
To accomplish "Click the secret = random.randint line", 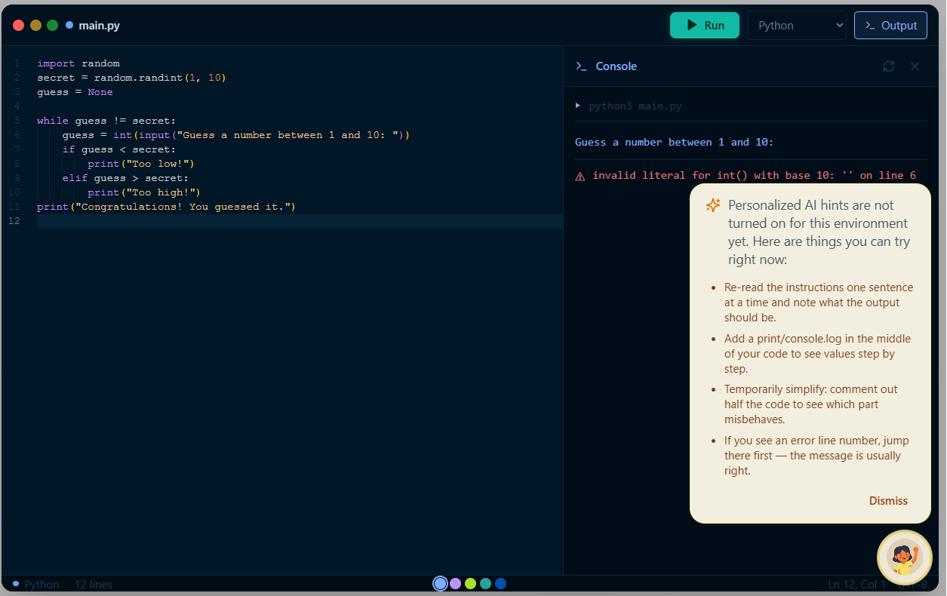I will pos(131,78).
